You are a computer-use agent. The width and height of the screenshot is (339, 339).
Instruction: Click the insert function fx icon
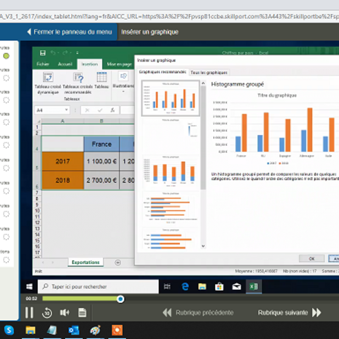tap(112, 110)
